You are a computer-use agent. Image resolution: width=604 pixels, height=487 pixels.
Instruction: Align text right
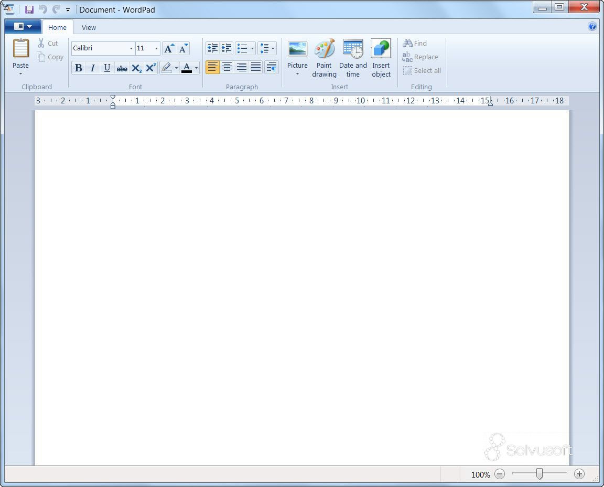point(242,68)
